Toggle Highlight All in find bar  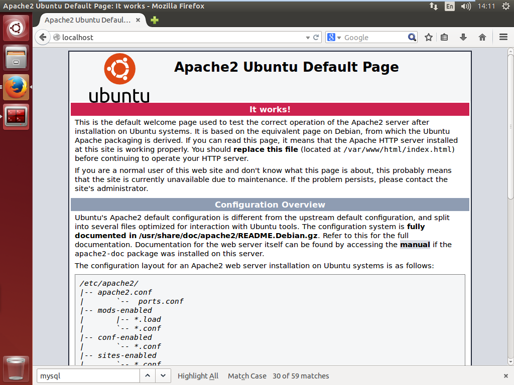pyautogui.click(x=198, y=376)
